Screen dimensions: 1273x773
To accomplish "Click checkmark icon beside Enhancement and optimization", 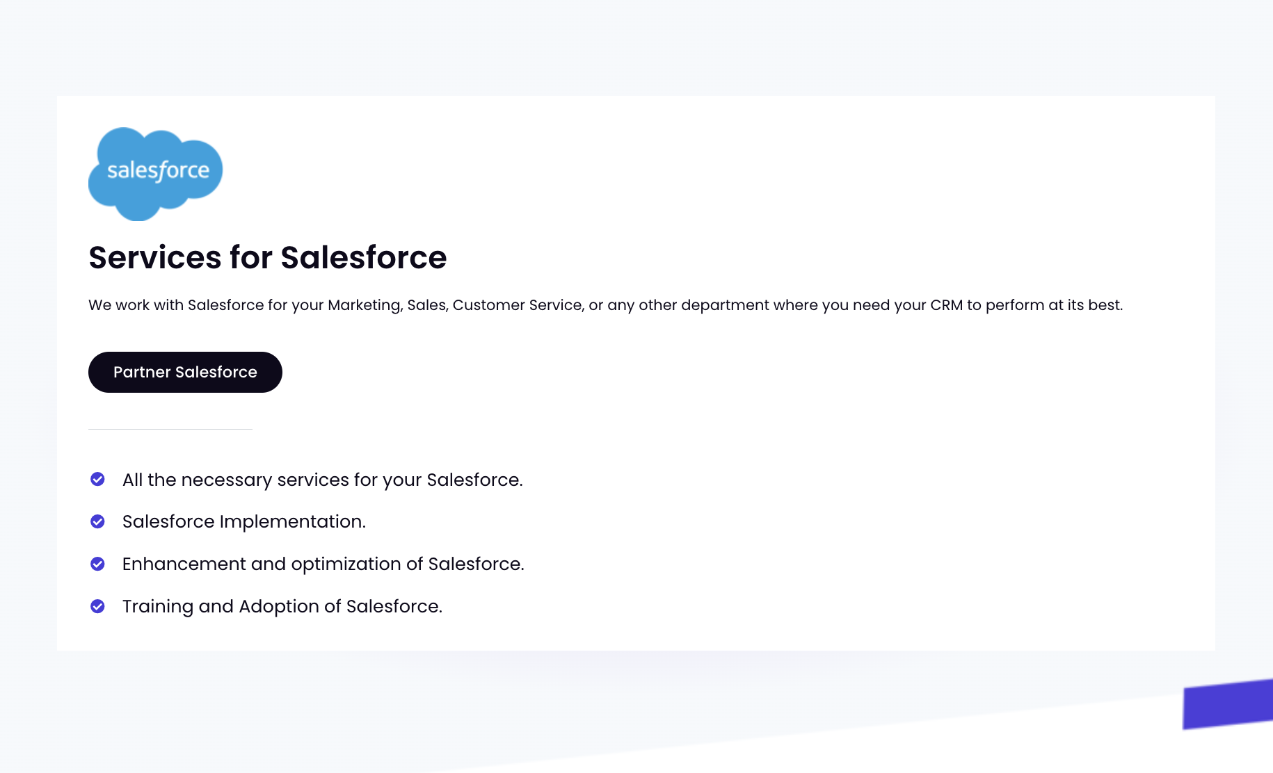I will point(98,564).
